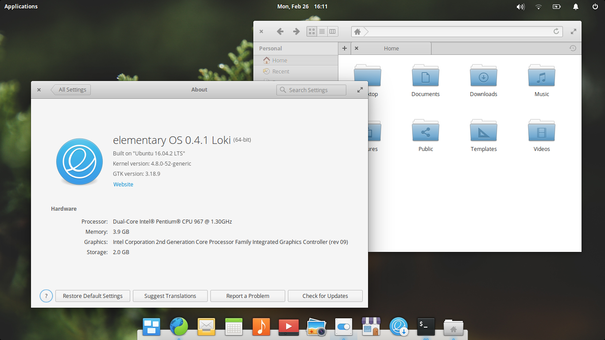Image resolution: width=605 pixels, height=340 pixels.
Task: Click Kernel version 4.8.0-52-generic text
Action: [152, 163]
